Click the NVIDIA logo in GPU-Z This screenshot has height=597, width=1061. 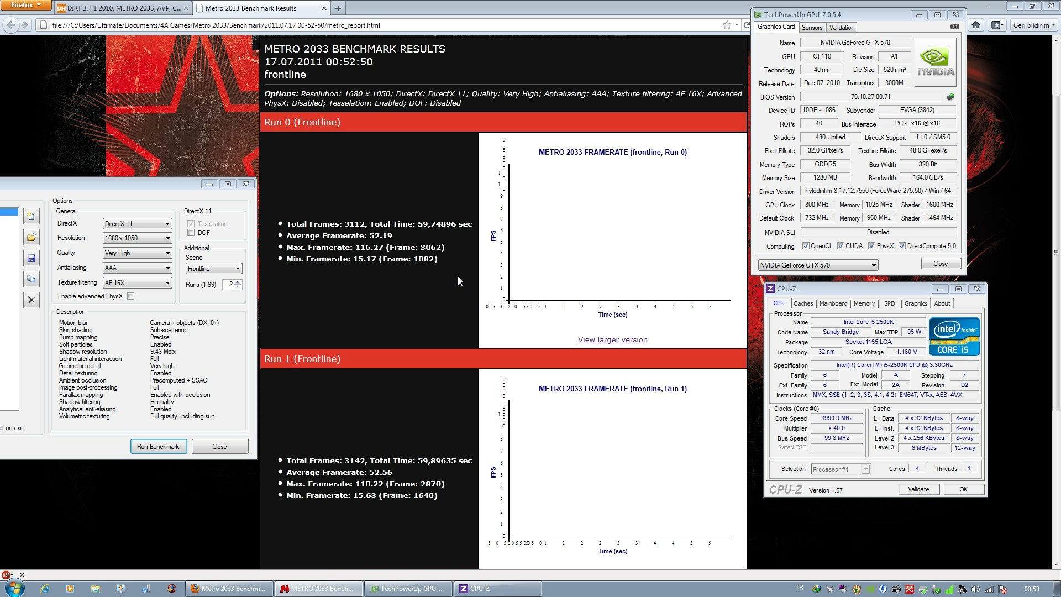[935, 62]
